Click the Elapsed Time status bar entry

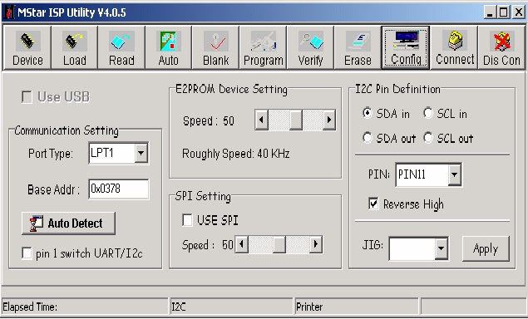pyautogui.click(x=85, y=307)
